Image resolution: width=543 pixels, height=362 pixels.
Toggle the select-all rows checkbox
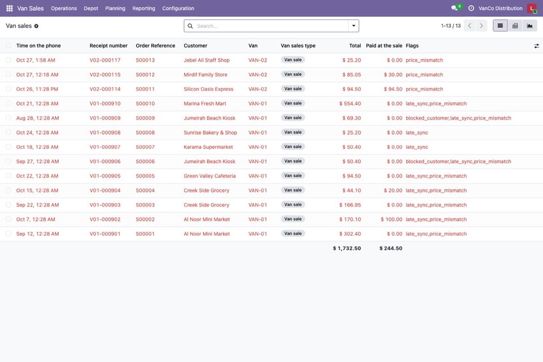point(8,46)
